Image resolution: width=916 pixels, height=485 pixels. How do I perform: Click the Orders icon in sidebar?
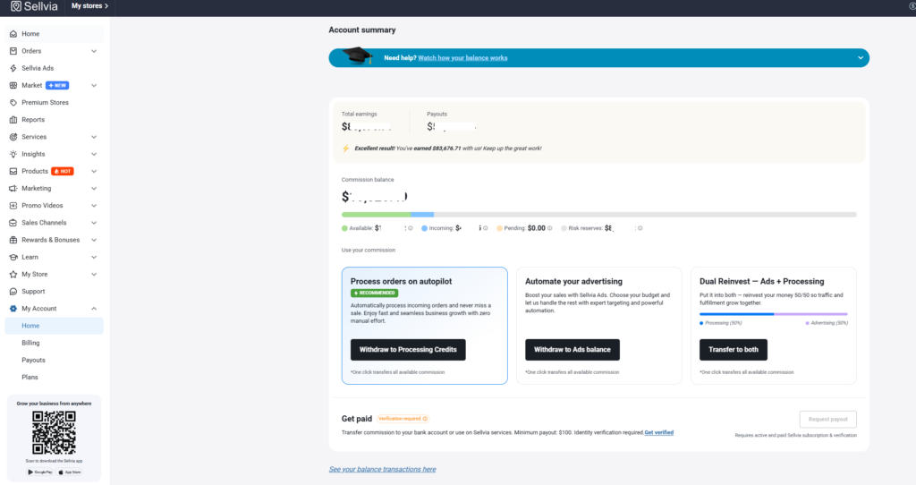pyautogui.click(x=13, y=51)
